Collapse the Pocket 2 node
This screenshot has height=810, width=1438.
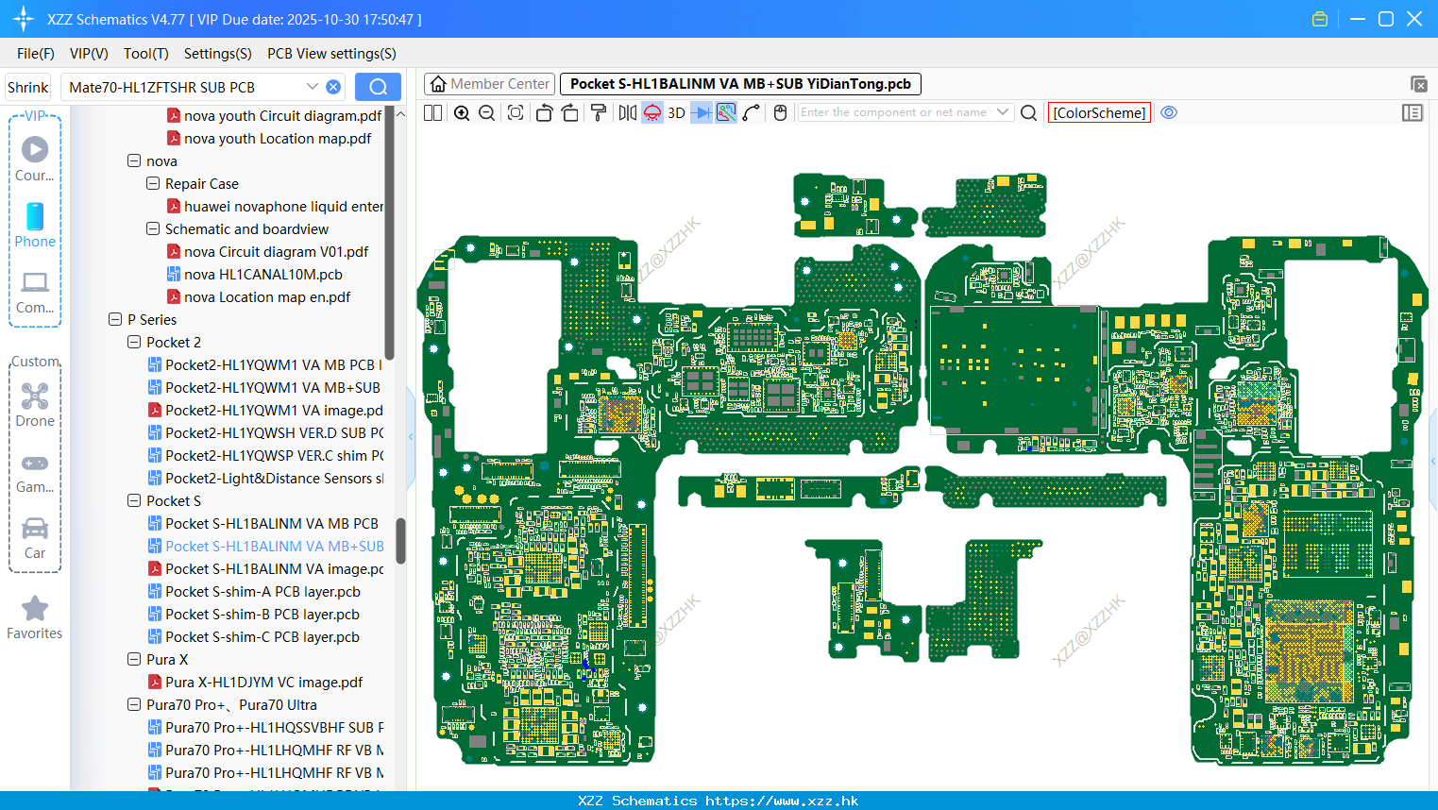point(134,343)
